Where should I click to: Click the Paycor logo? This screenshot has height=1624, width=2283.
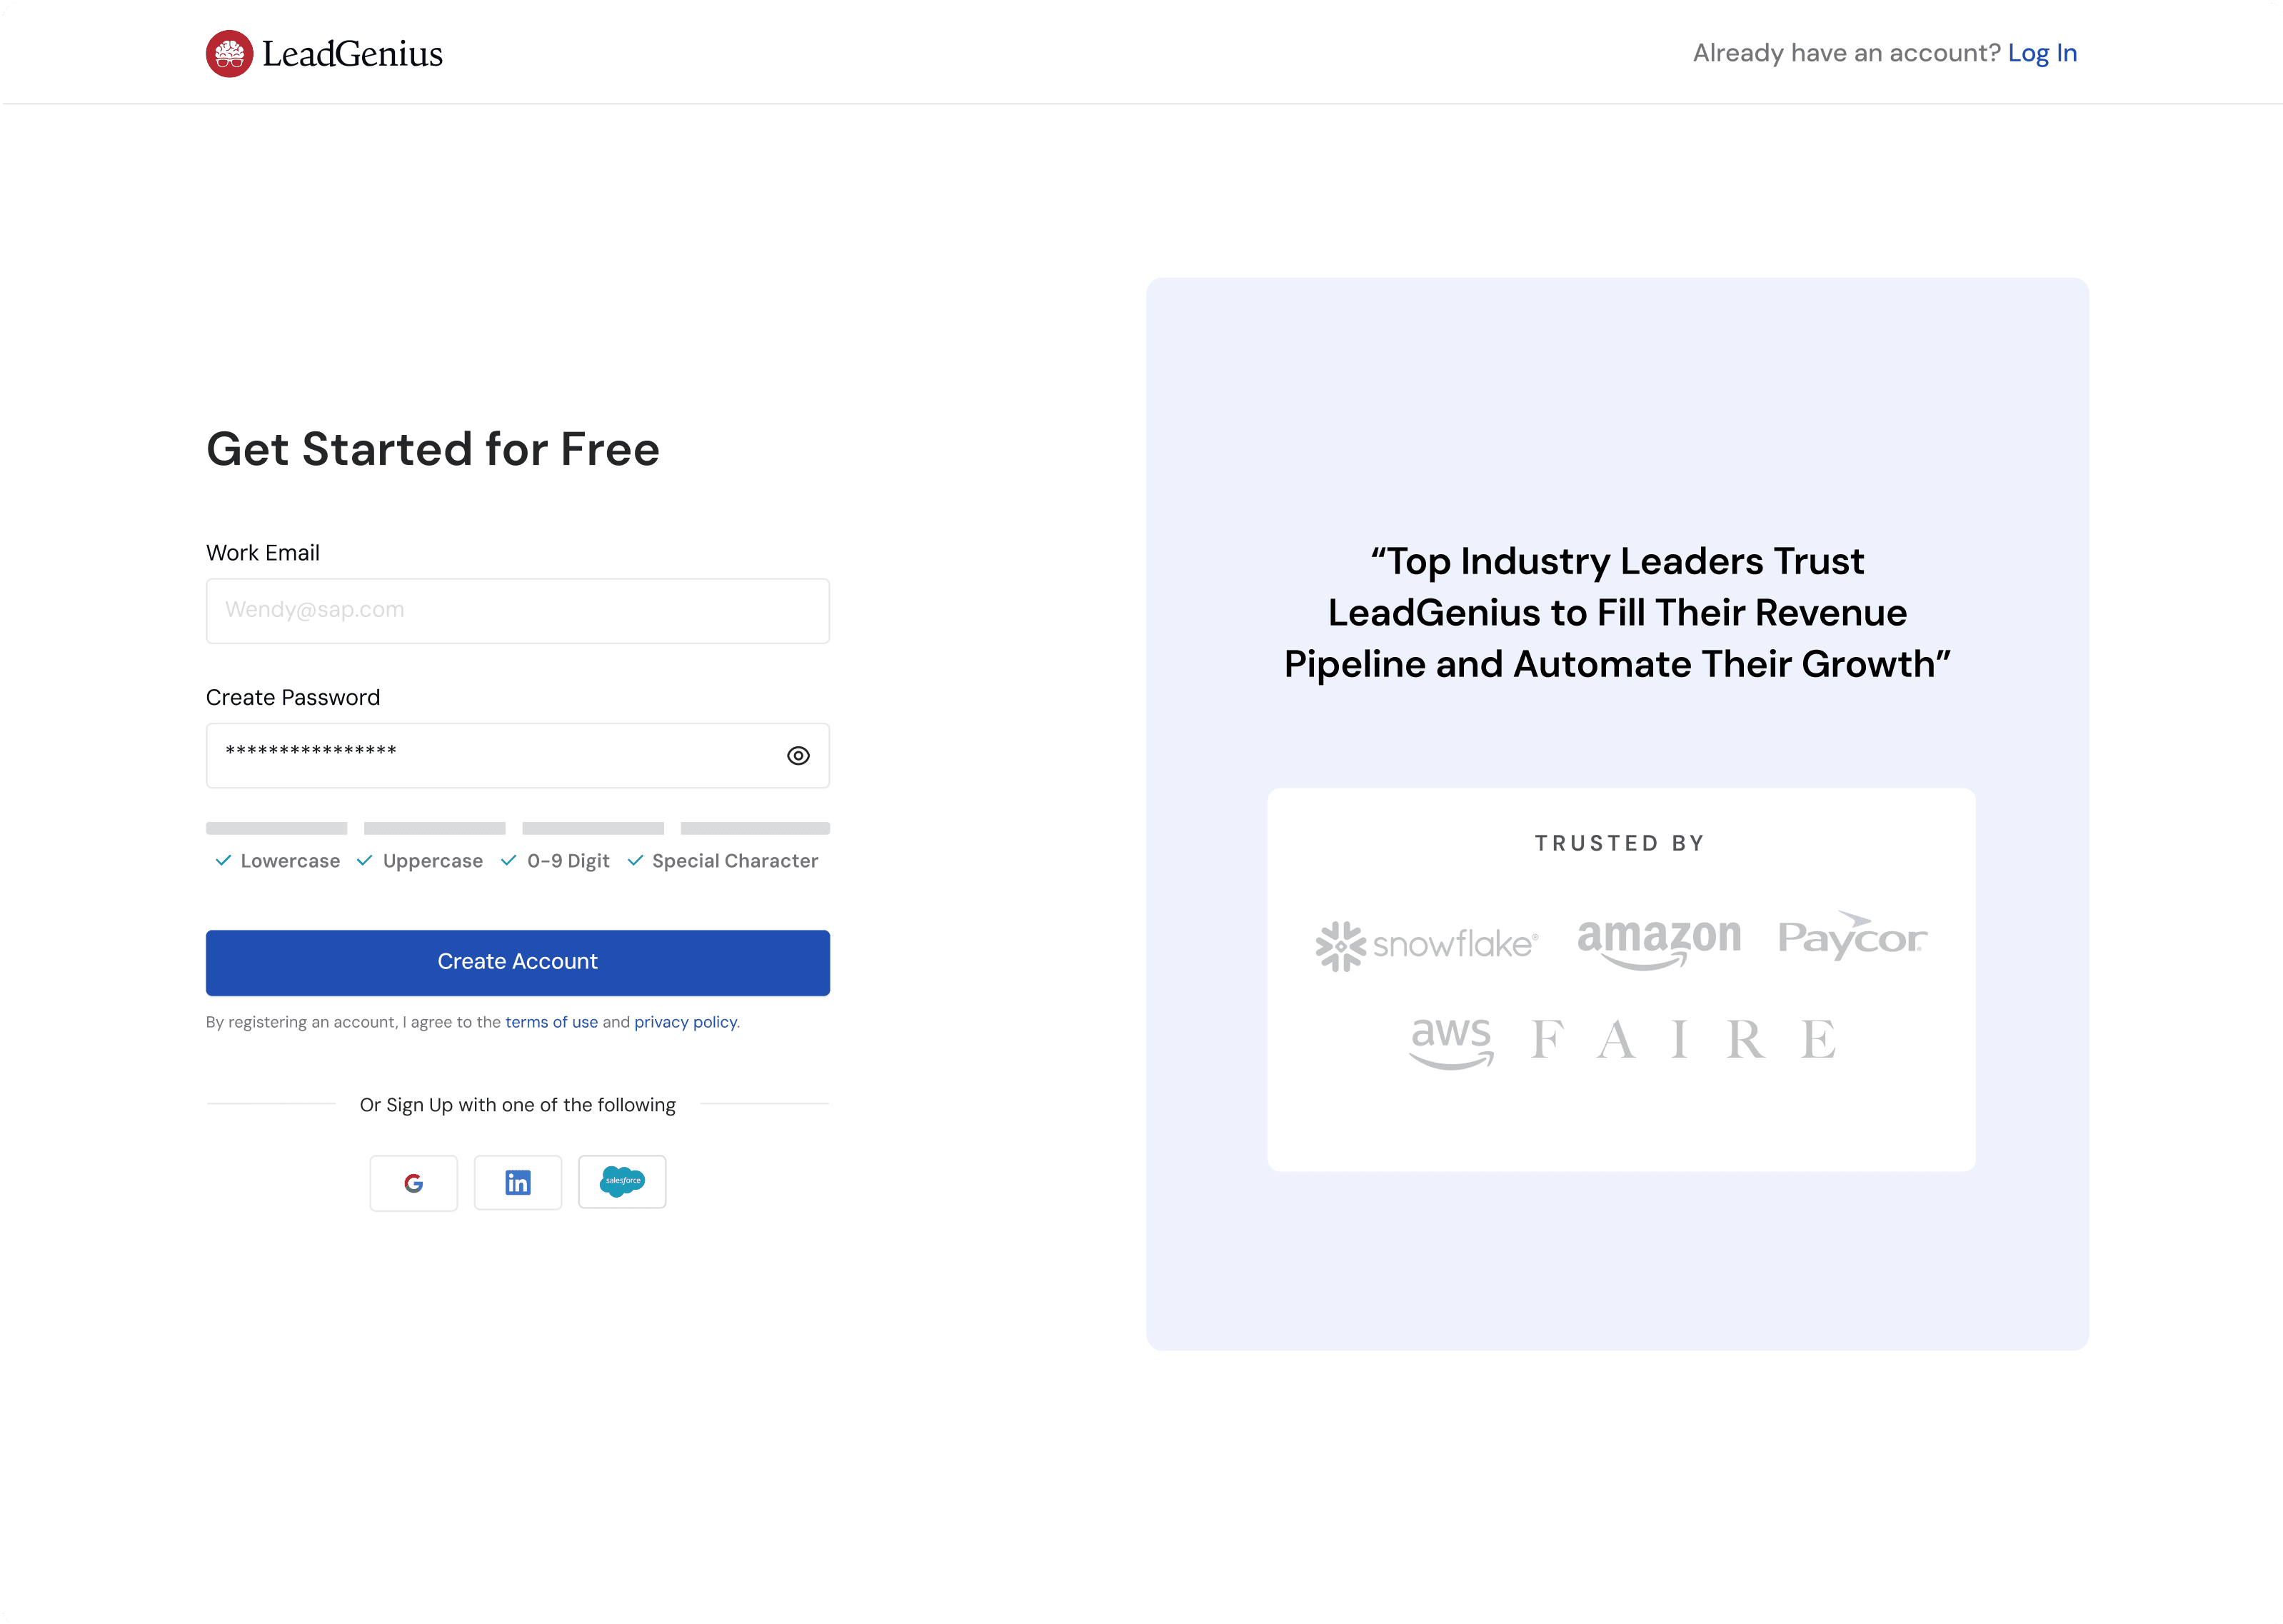coord(1852,937)
